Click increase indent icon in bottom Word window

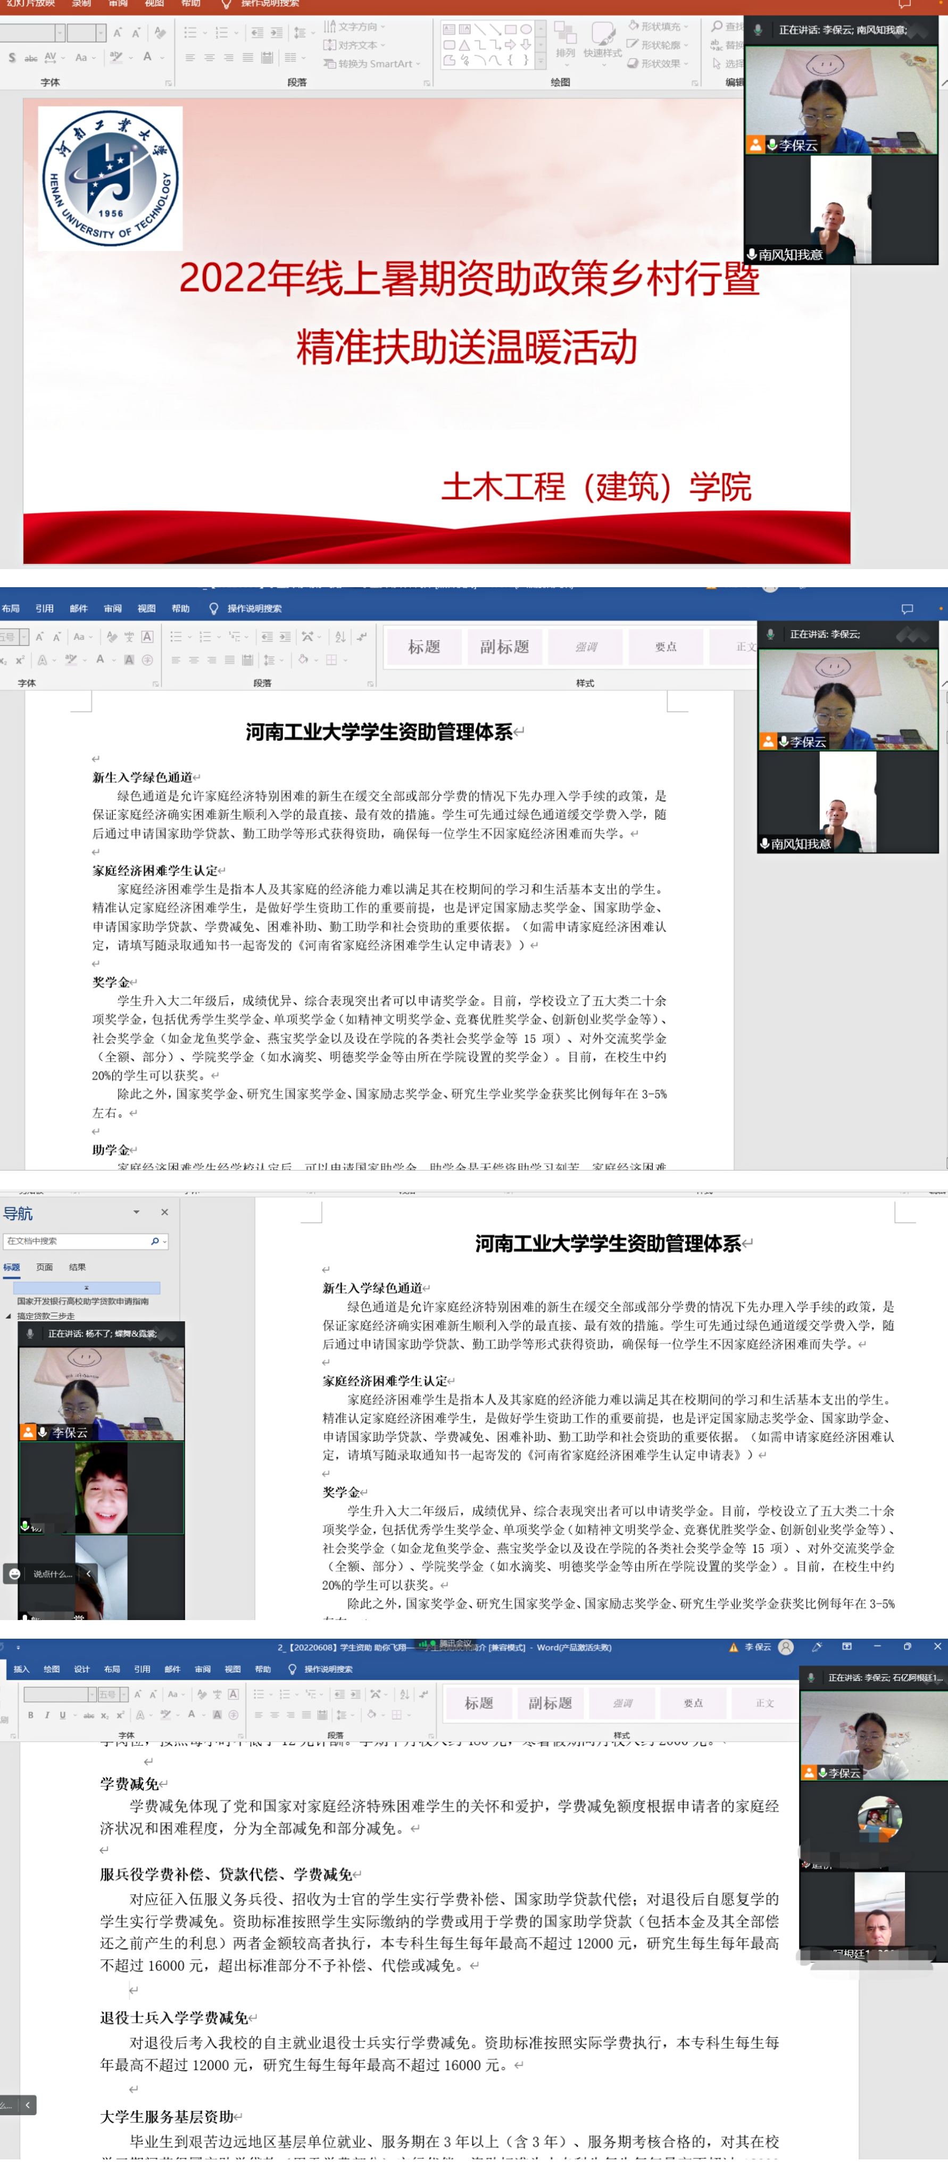356,1695
